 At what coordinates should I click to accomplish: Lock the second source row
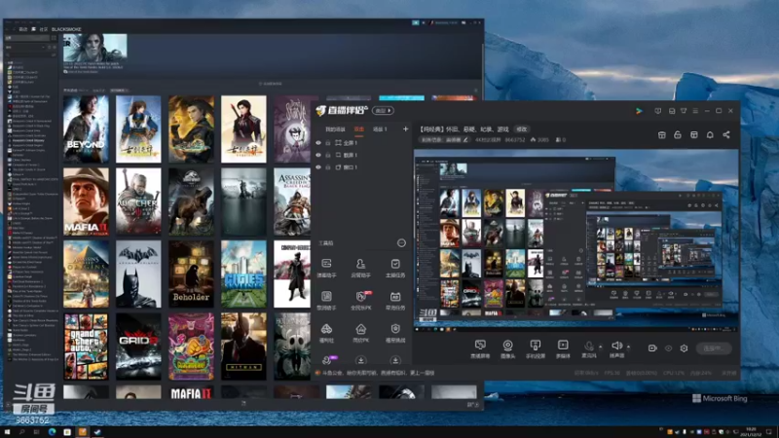(x=328, y=155)
